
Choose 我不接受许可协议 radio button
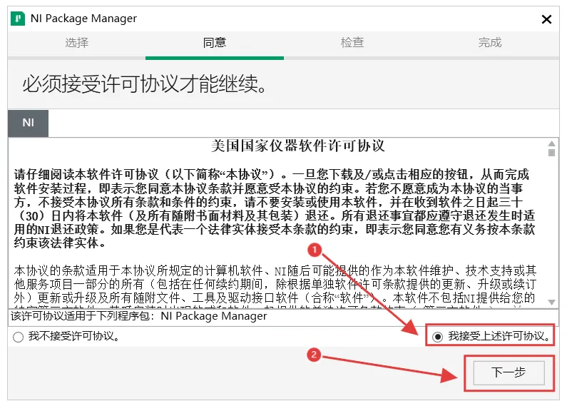point(18,337)
